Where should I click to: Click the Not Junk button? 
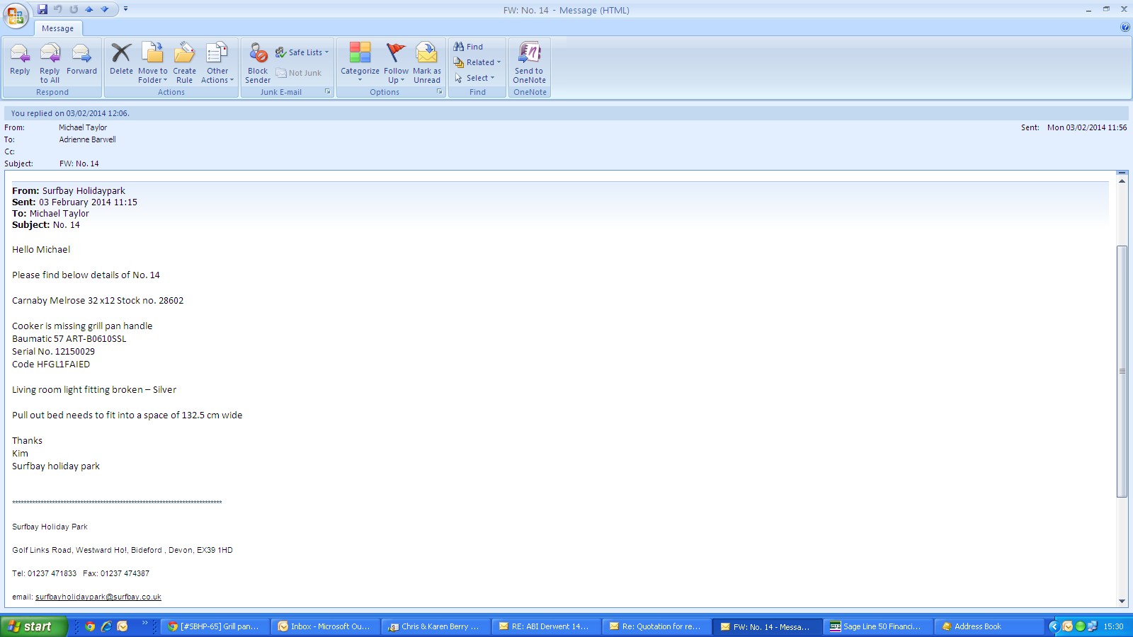299,73
